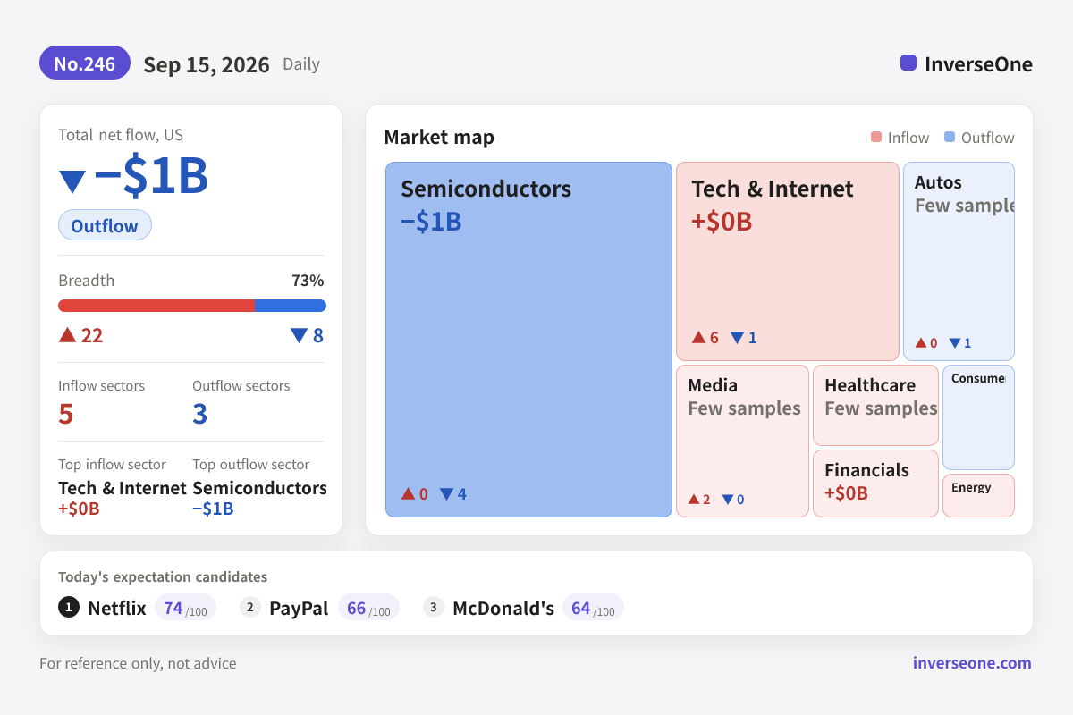Open the Healthcare sector tile
This screenshot has width=1073, height=715.
875,405
